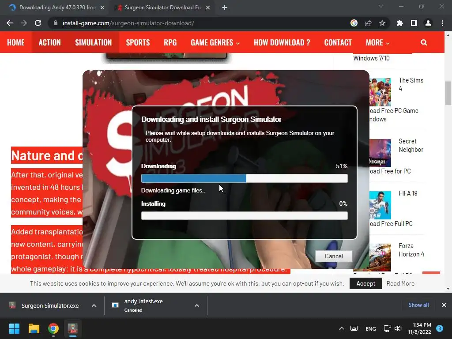Viewport: 452px width, 339px height.
Task: Click the Google icon in address bar
Action: coord(354,23)
